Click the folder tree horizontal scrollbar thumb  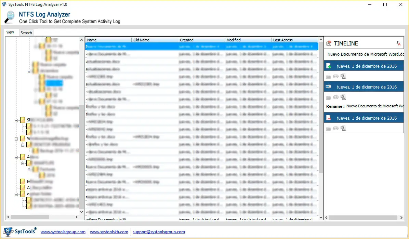(x=30, y=217)
